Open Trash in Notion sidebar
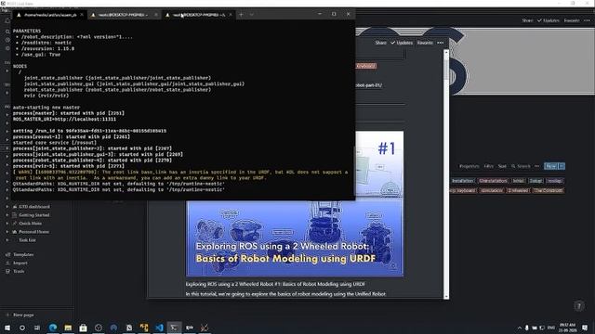Screen dimensions: 595x334 tap(19, 271)
